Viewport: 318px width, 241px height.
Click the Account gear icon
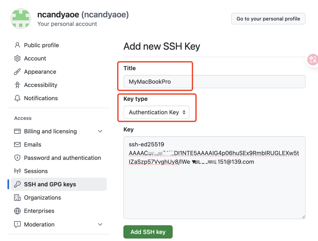[x=17, y=58]
